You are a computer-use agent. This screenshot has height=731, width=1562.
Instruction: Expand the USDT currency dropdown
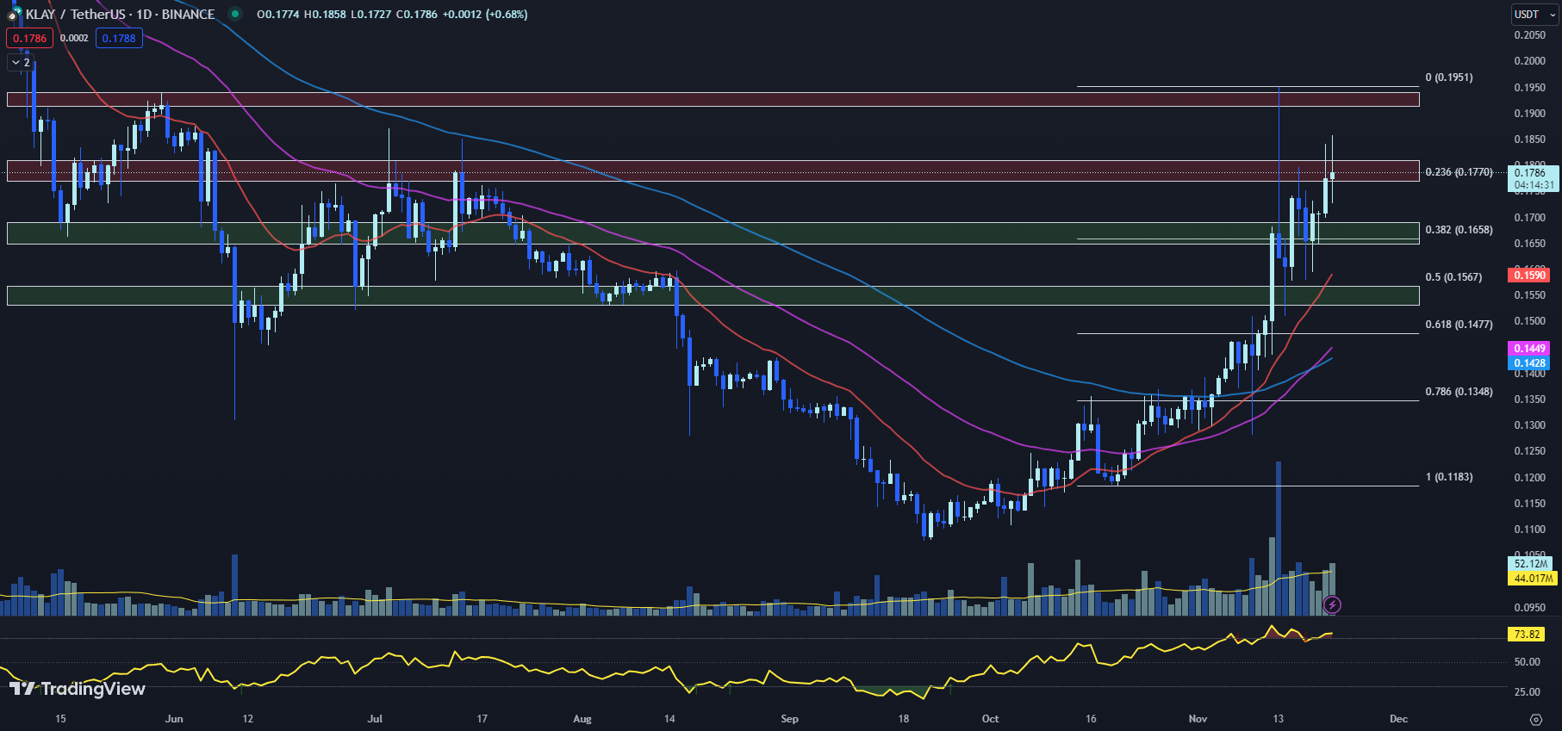(x=1534, y=15)
